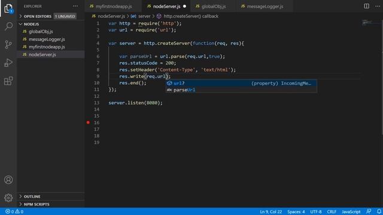Screen dimensions: 383x215
Task: Click 'server' in the breadcrumb
Action: point(144,16)
